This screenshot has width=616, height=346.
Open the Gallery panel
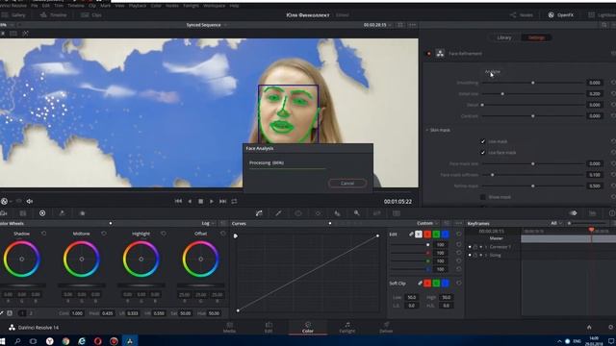click(13, 15)
